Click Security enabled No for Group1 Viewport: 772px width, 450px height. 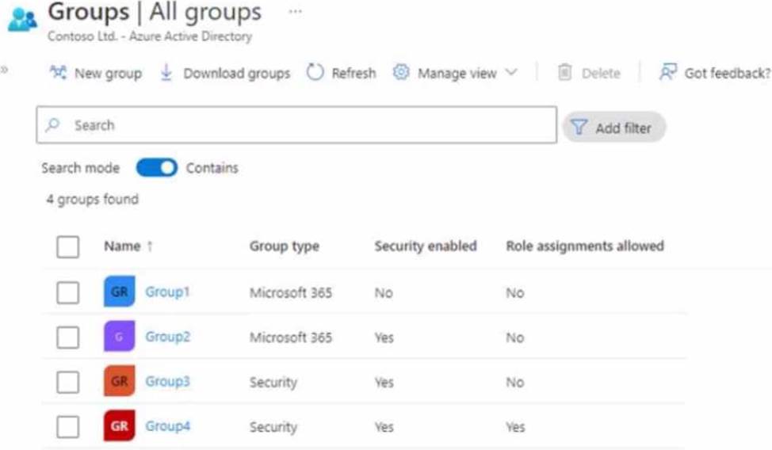pyautogui.click(x=384, y=293)
